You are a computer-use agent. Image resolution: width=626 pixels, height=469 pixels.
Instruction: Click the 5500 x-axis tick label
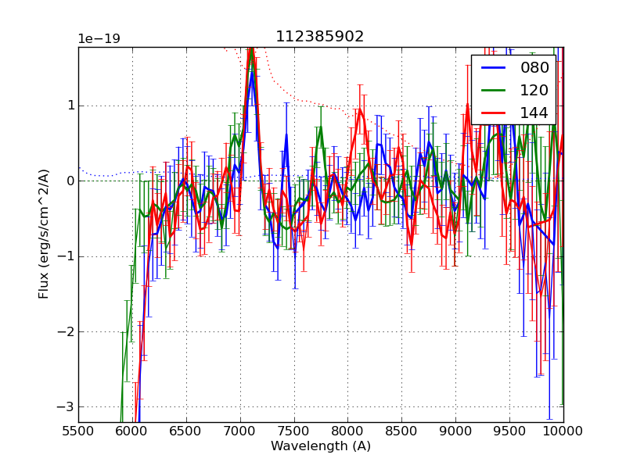pyautogui.click(x=78, y=431)
